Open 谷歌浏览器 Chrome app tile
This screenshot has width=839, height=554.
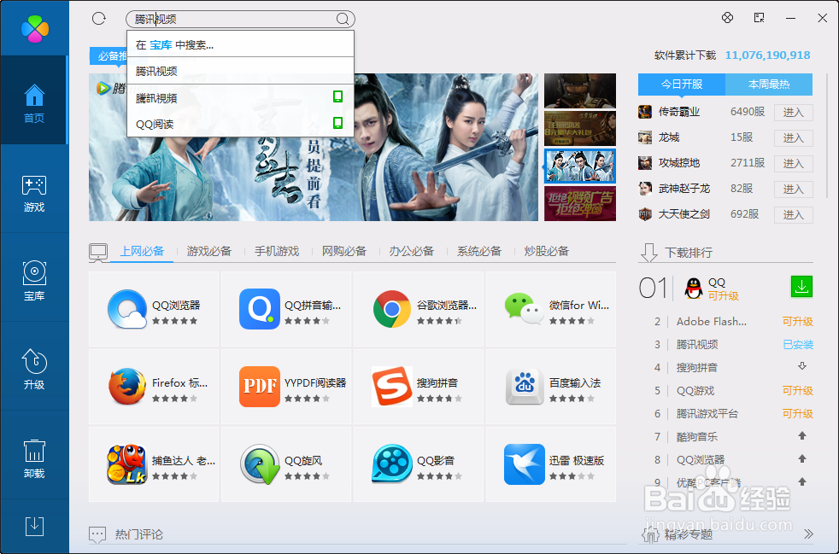pos(419,309)
